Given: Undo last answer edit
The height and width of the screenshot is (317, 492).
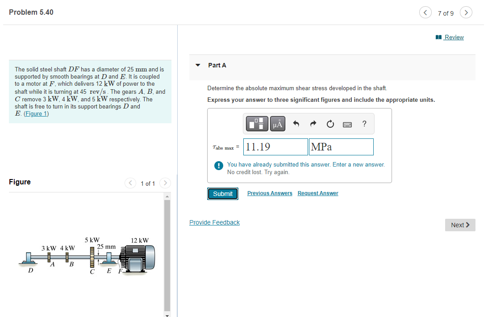Looking at the screenshot, I should 296,124.
